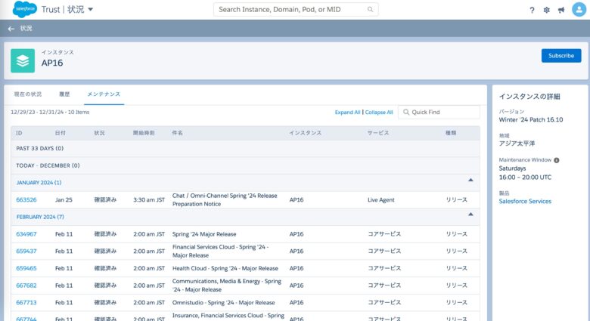
Task: Open maintenance ID 634967
Action: click(x=26, y=234)
